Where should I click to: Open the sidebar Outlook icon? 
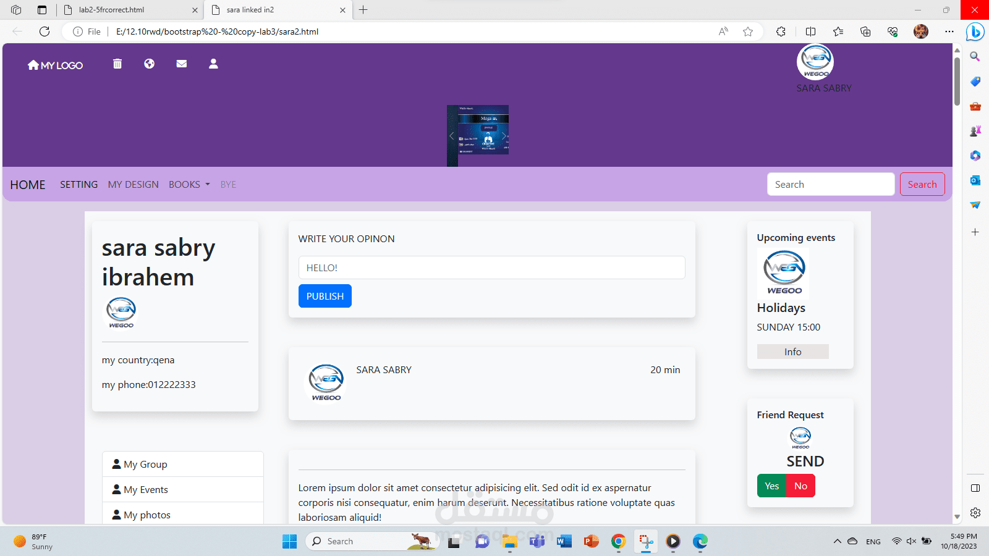pyautogui.click(x=975, y=180)
